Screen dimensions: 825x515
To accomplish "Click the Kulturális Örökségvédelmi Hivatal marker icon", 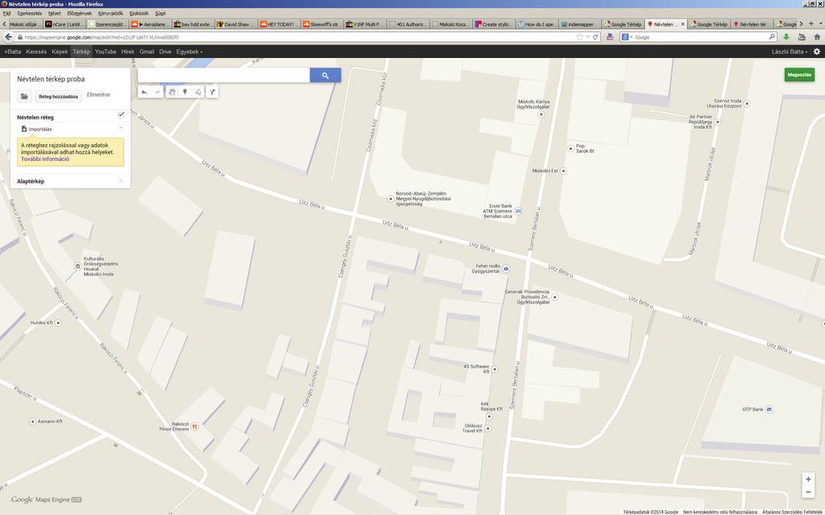I will 77,266.
